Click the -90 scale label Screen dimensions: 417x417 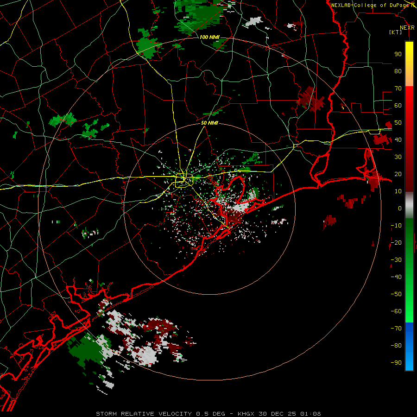pyautogui.click(x=396, y=363)
